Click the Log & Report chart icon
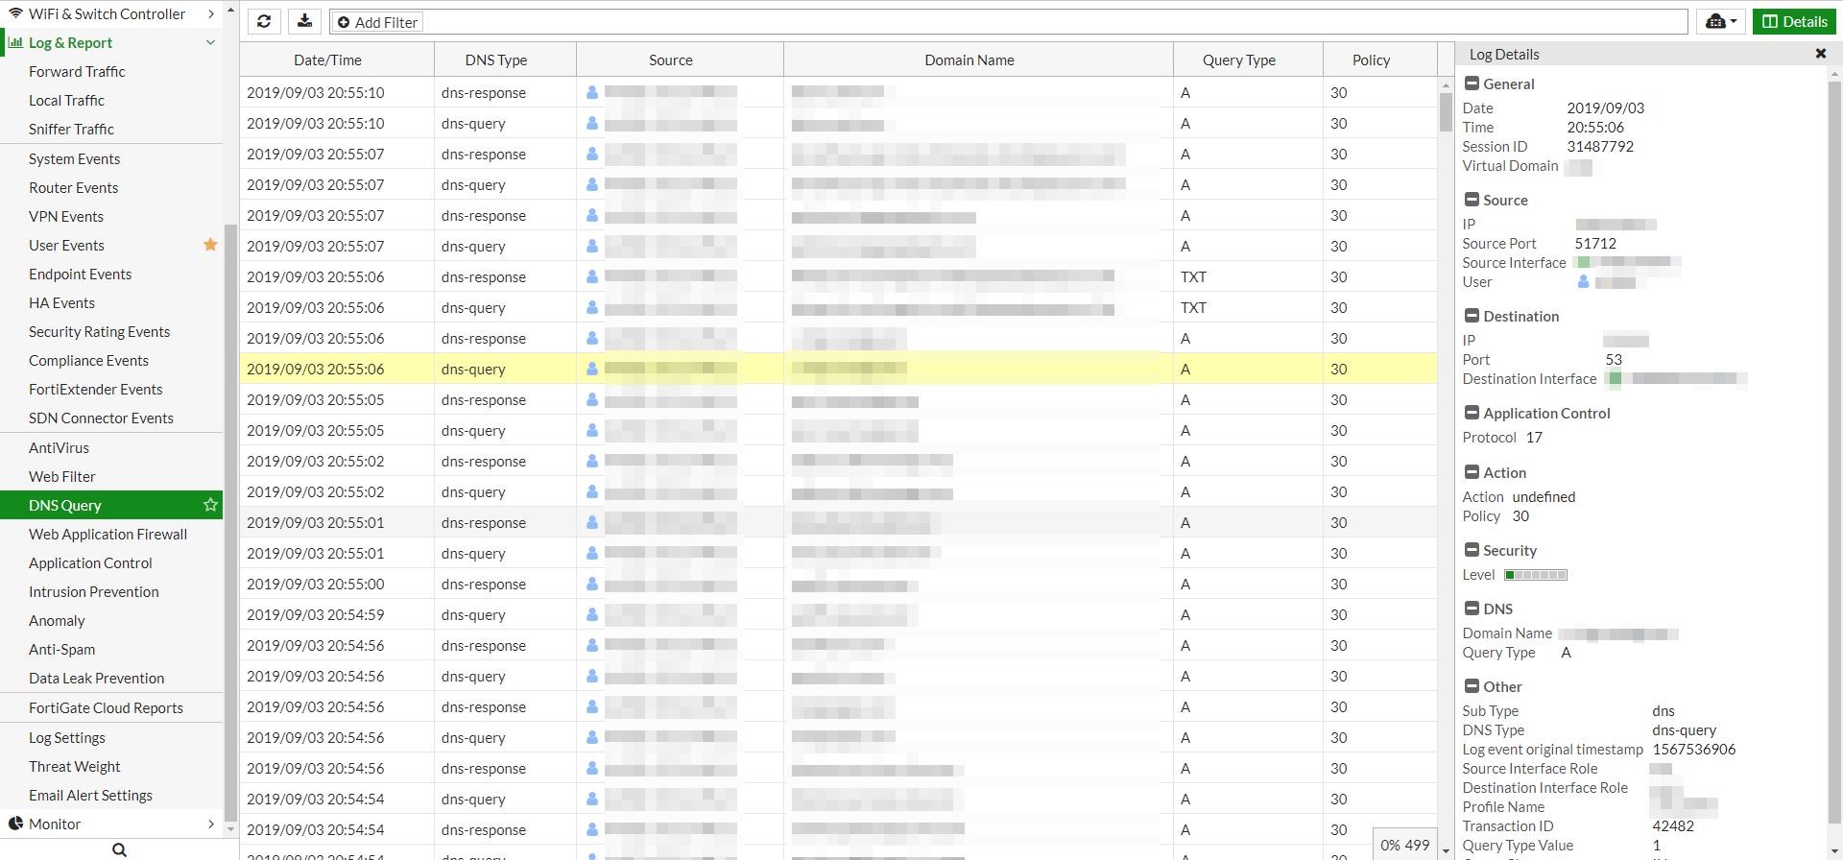This screenshot has width=1843, height=860. coord(15,42)
